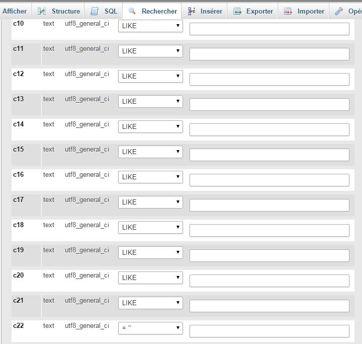Click the column name c10
The height and width of the screenshot is (344, 362).
[x=19, y=23]
